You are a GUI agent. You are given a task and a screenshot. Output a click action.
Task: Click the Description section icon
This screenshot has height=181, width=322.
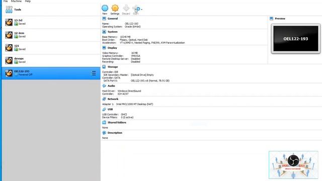tap(104, 133)
